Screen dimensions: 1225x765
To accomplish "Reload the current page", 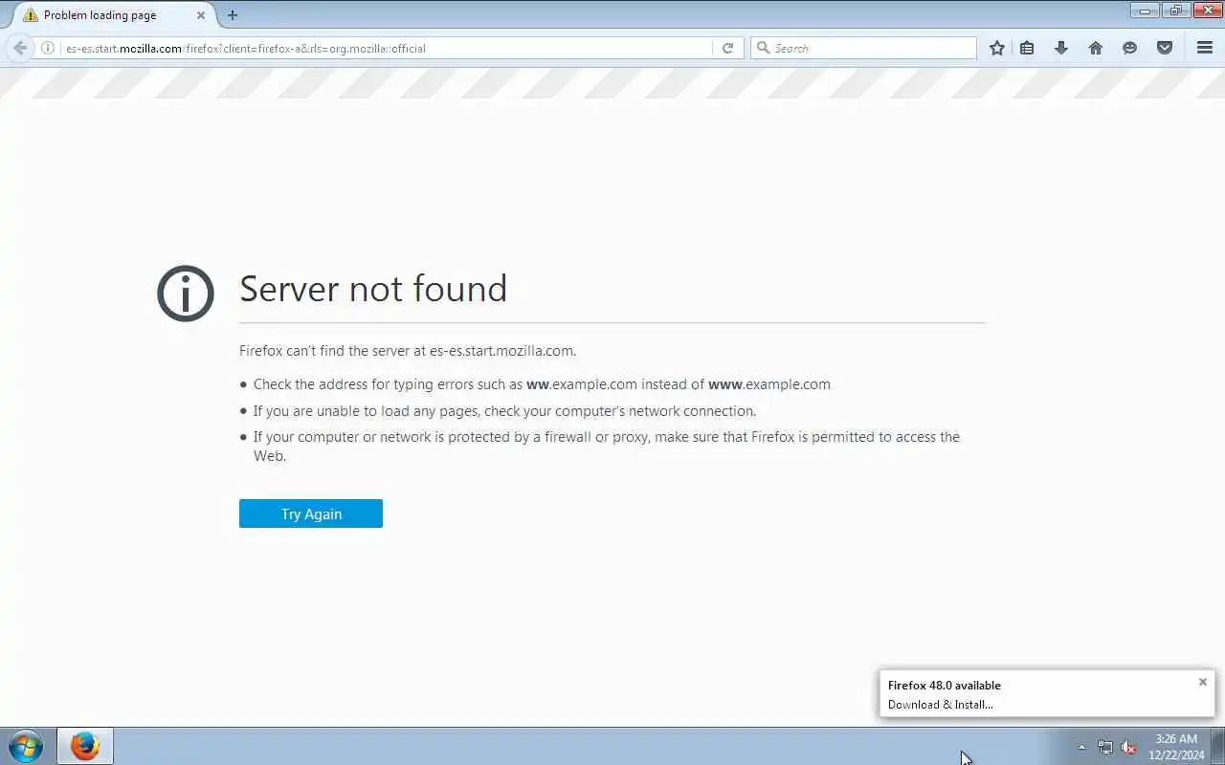I will pos(728,48).
